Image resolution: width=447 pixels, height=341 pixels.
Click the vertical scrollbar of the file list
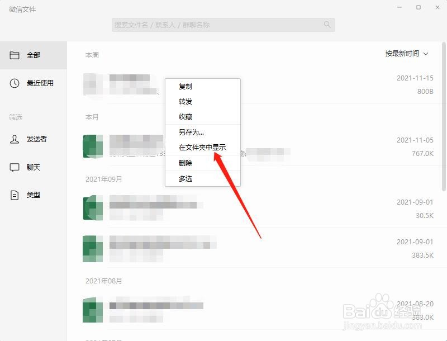[x=444, y=117]
